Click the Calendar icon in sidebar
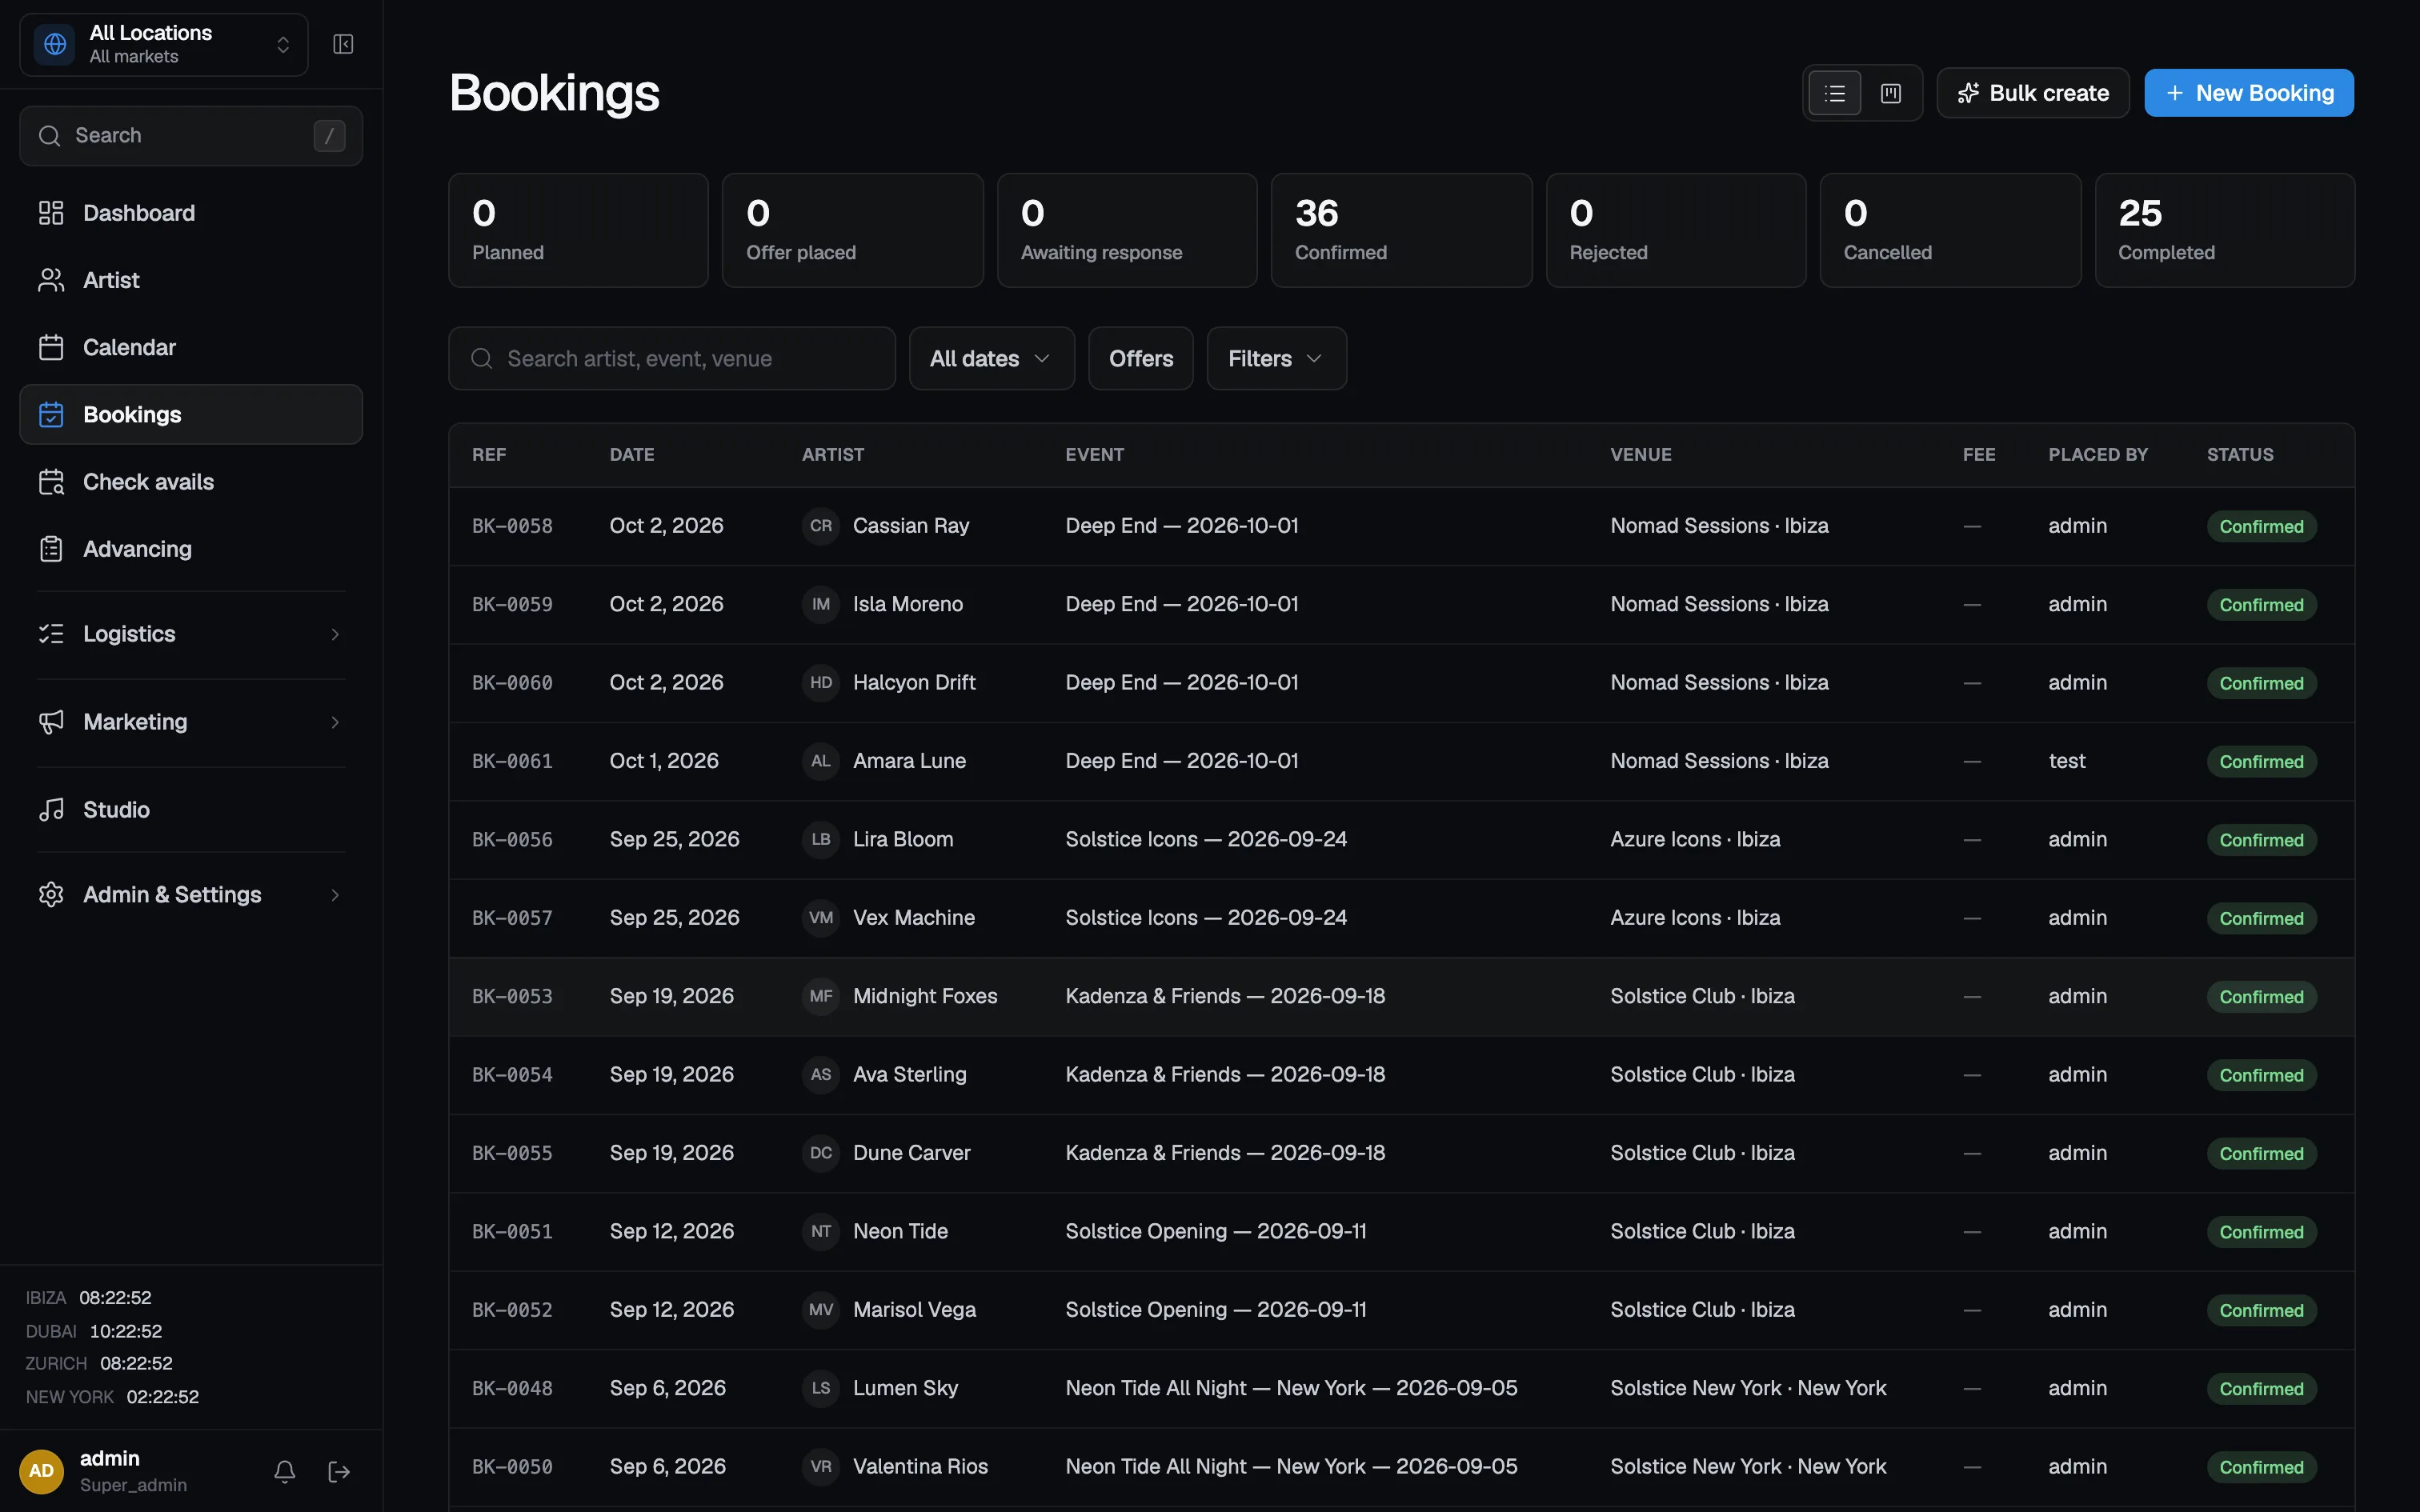The image size is (2420, 1512). click(x=51, y=347)
